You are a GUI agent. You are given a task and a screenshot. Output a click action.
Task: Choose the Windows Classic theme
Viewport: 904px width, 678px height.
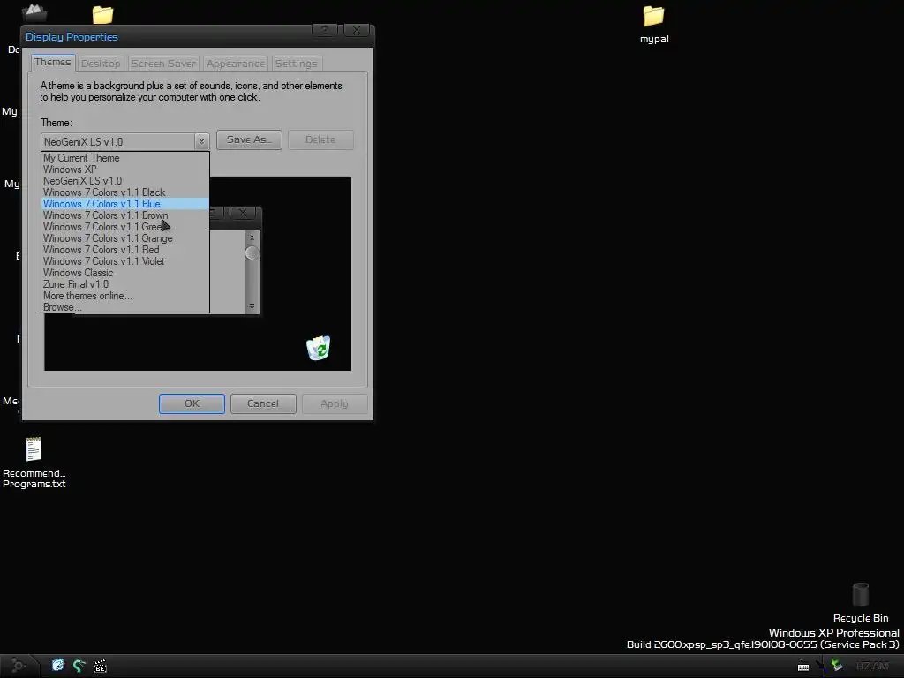(x=125, y=273)
